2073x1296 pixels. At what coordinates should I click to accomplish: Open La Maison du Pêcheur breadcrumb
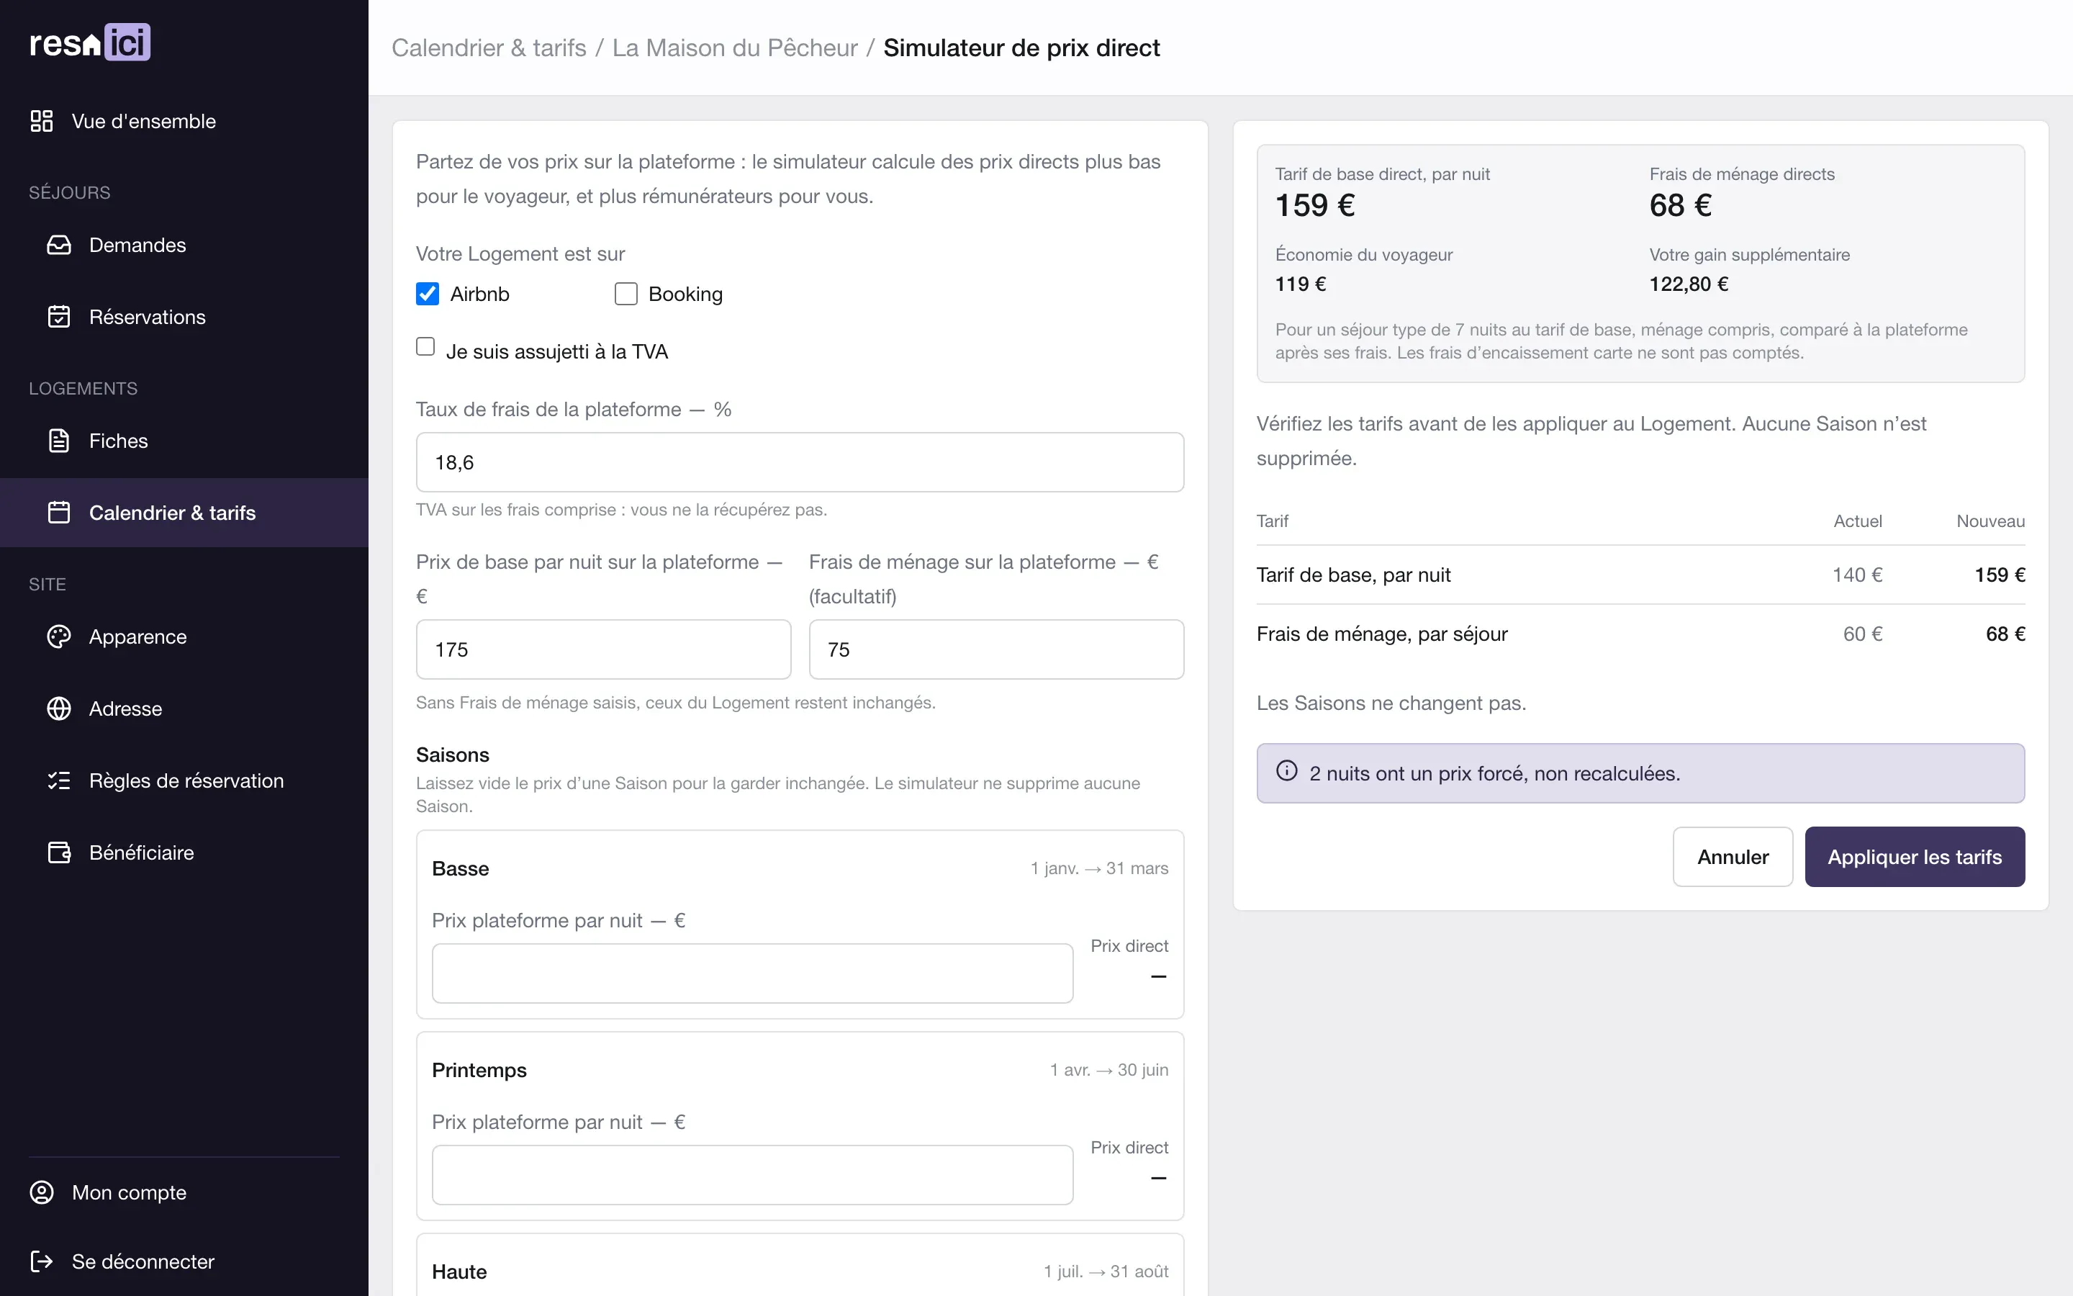[x=735, y=48]
